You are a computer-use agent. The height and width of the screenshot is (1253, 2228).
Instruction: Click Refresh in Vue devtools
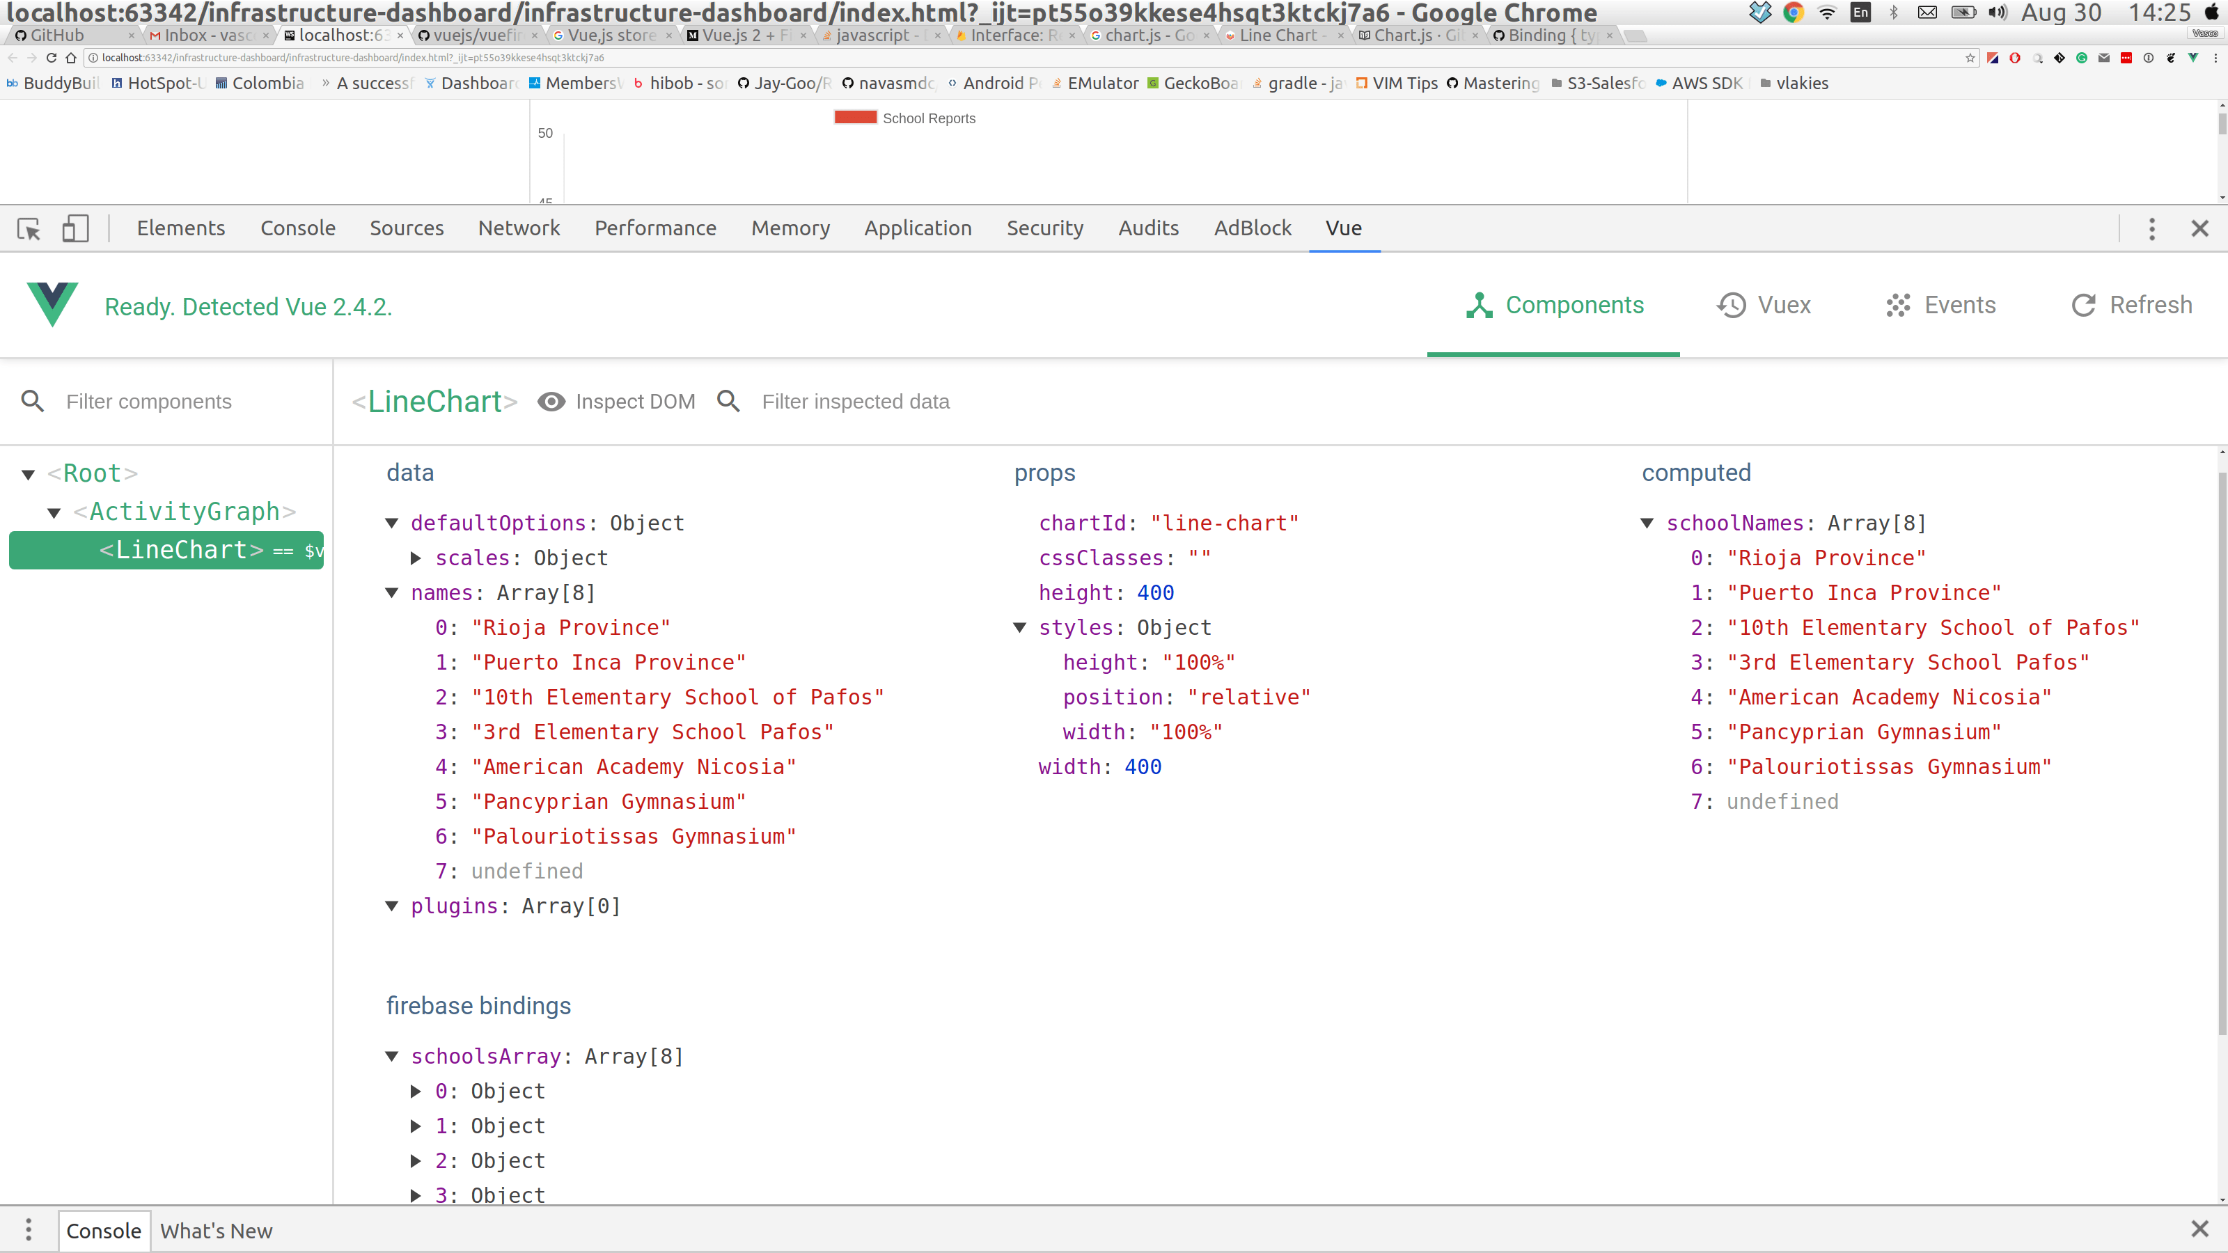click(2132, 306)
